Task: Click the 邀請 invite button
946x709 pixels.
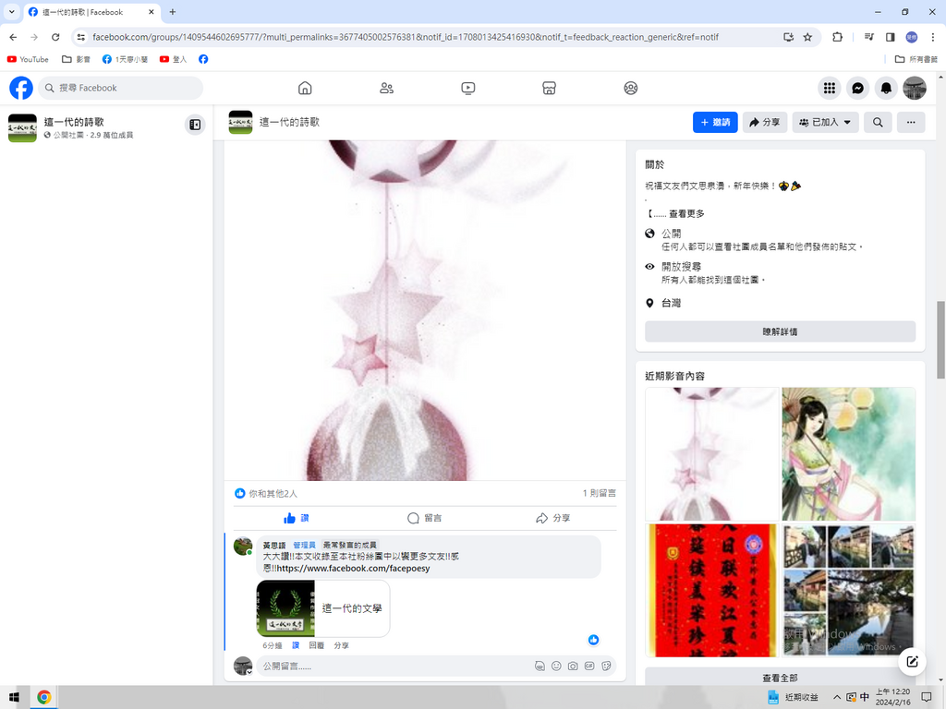Action: [715, 122]
